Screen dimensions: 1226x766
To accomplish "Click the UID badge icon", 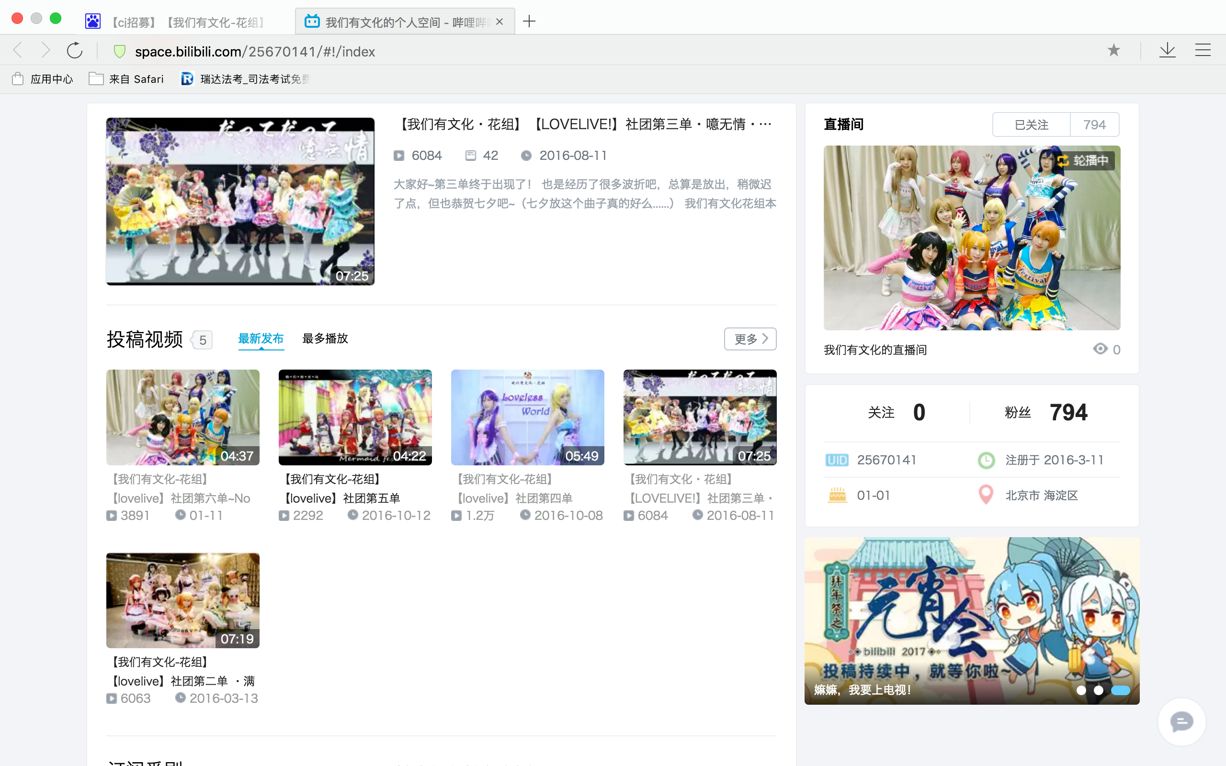I will (x=837, y=460).
